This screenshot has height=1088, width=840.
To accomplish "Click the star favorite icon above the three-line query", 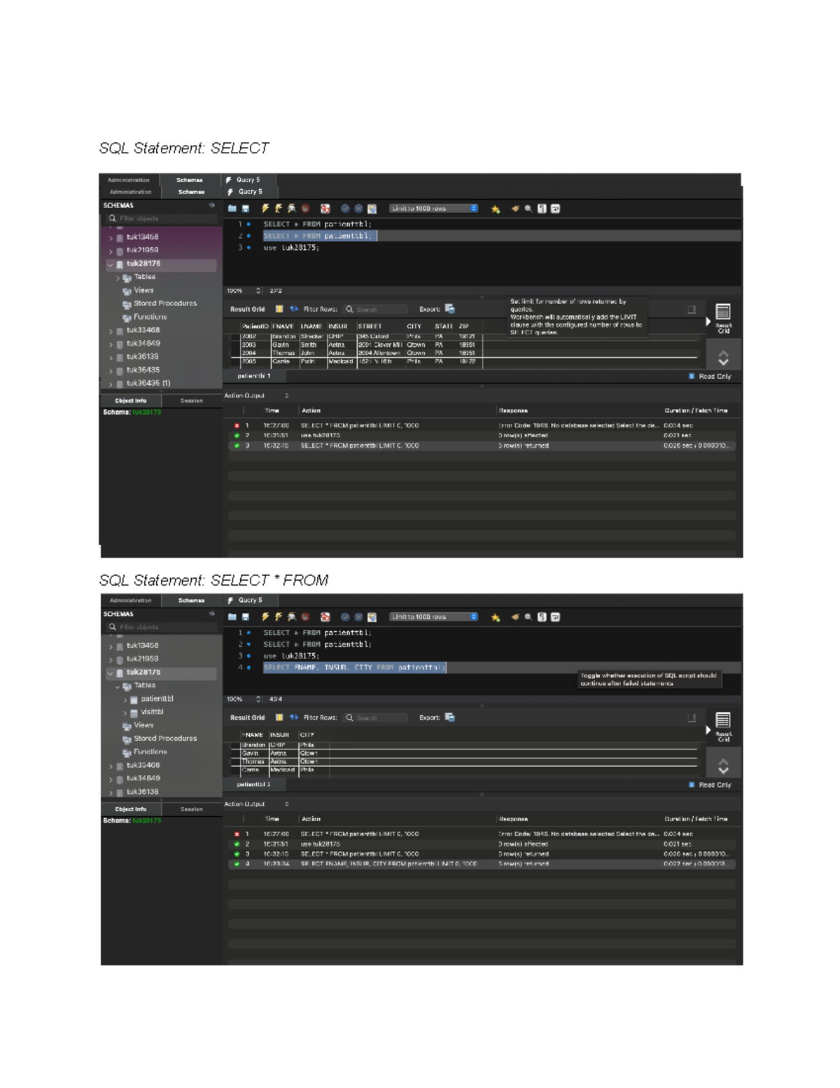I will click(x=496, y=209).
